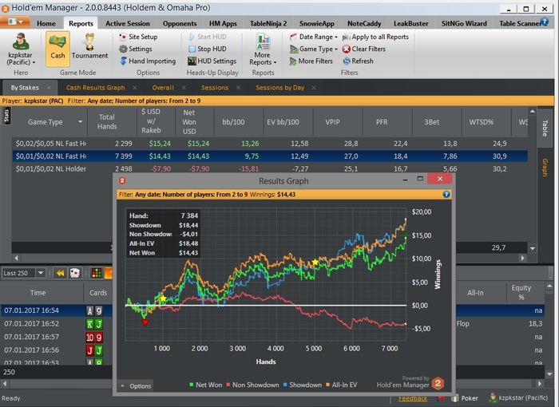
Task: Toggle the Net Won legend series
Action: (x=205, y=385)
